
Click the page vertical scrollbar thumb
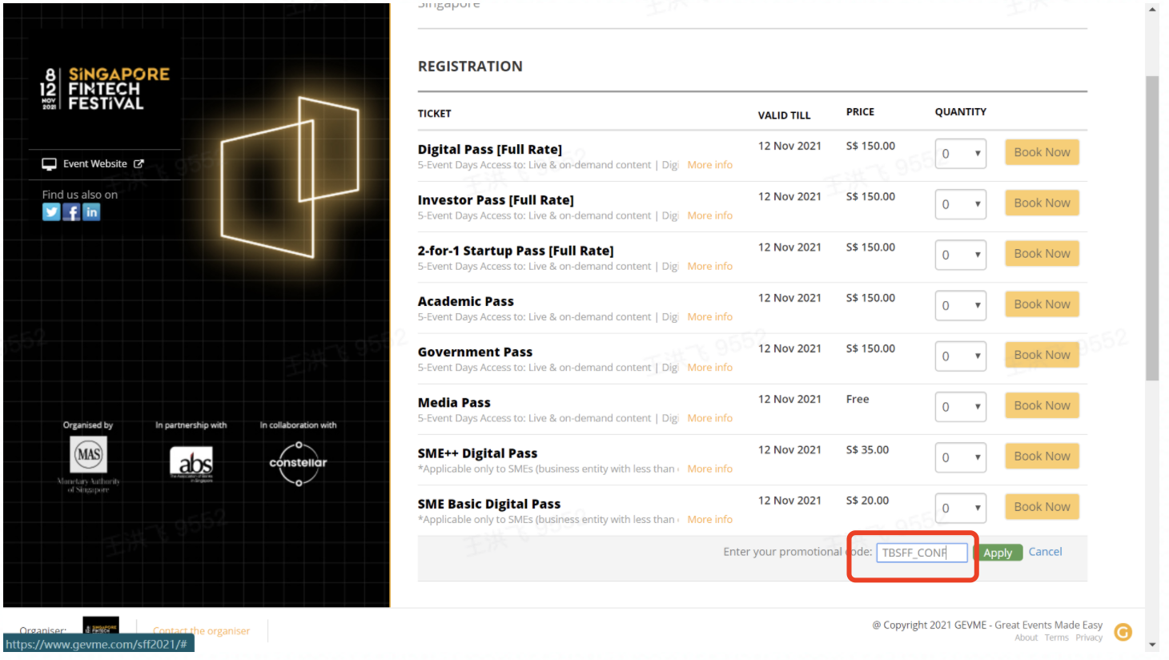click(1152, 228)
